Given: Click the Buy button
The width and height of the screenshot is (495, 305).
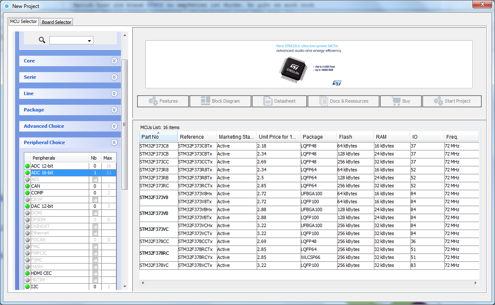Looking at the screenshot, I should (401, 101).
